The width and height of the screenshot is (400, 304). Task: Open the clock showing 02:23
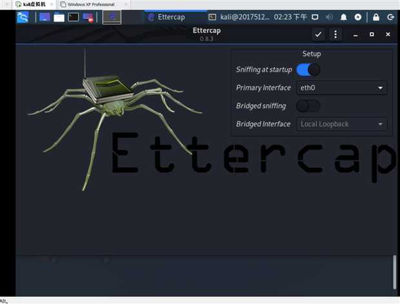pos(290,17)
